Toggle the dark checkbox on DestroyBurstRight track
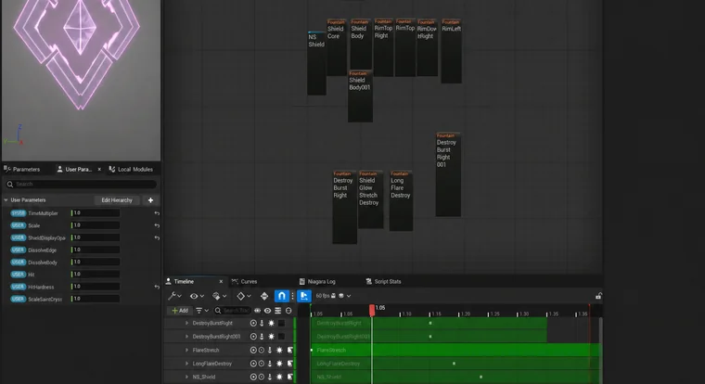705x384 pixels. click(281, 323)
